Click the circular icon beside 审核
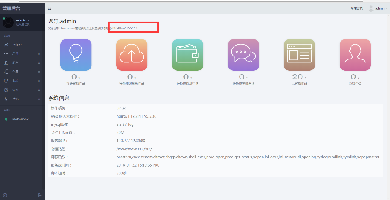Viewport: 390px width, 200px height. 6,81
